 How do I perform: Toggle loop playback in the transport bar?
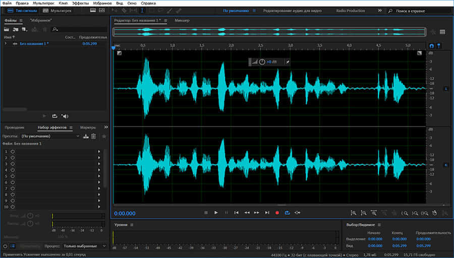(287, 213)
